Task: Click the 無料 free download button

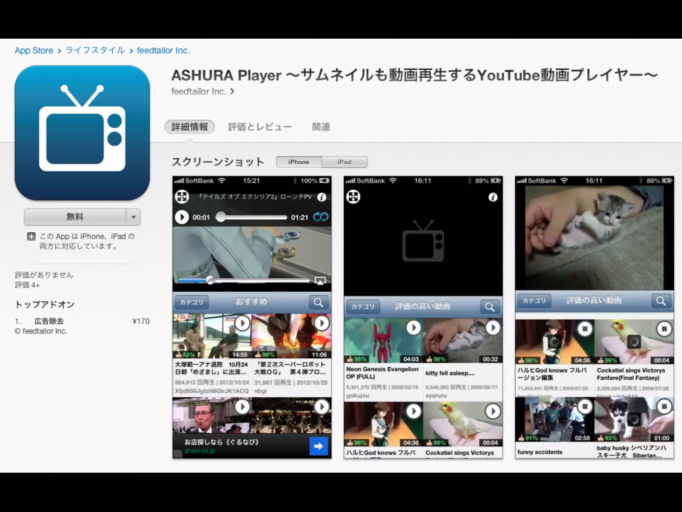Action: click(75, 217)
